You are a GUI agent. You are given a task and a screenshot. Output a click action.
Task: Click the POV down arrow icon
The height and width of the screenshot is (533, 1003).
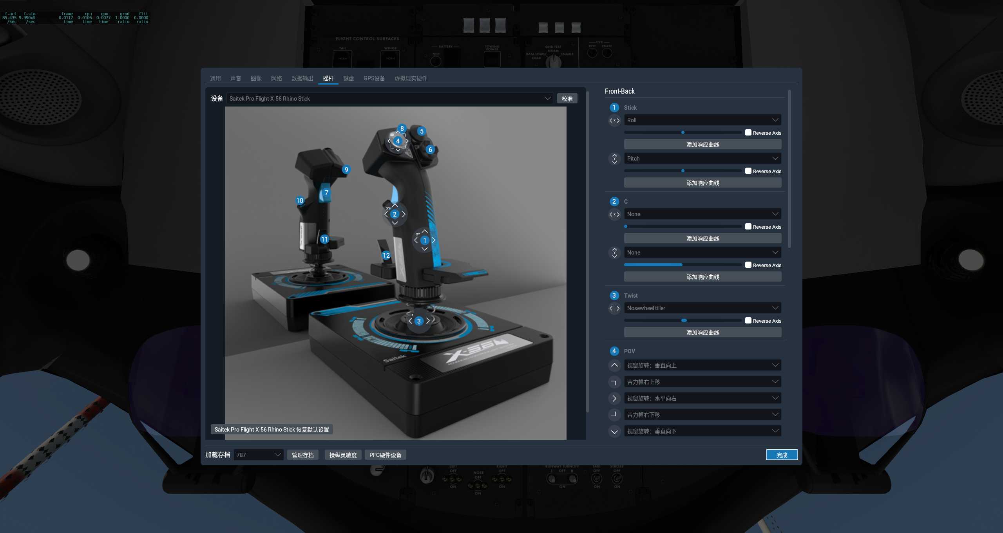tap(614, 431)
